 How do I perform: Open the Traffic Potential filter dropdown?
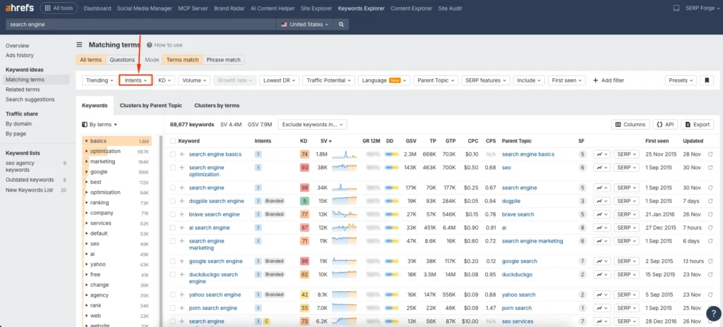point(329,80)
